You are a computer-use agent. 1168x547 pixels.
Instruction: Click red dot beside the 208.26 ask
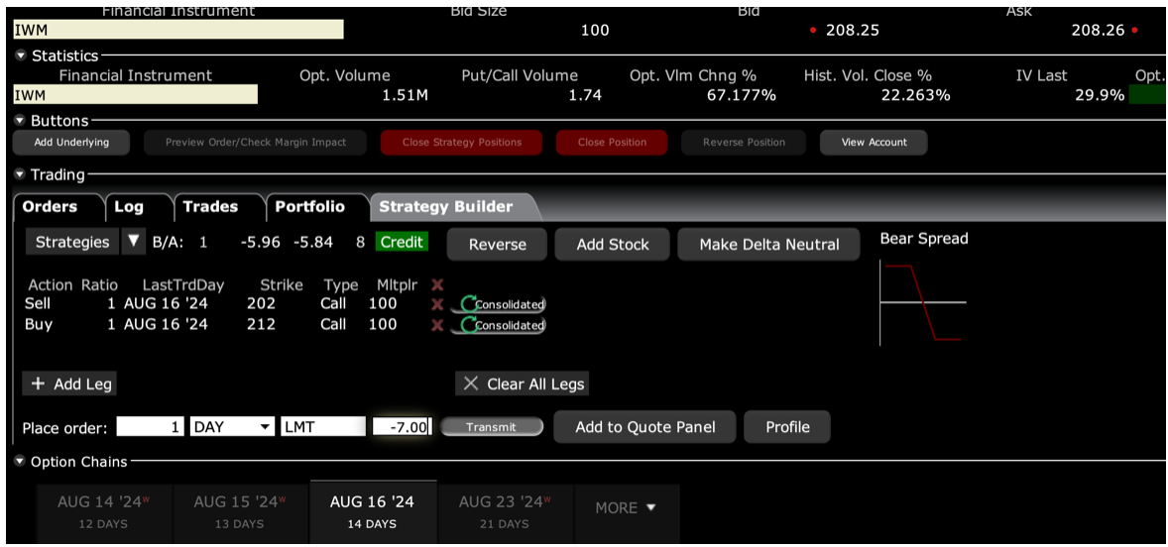(1134, 31)
